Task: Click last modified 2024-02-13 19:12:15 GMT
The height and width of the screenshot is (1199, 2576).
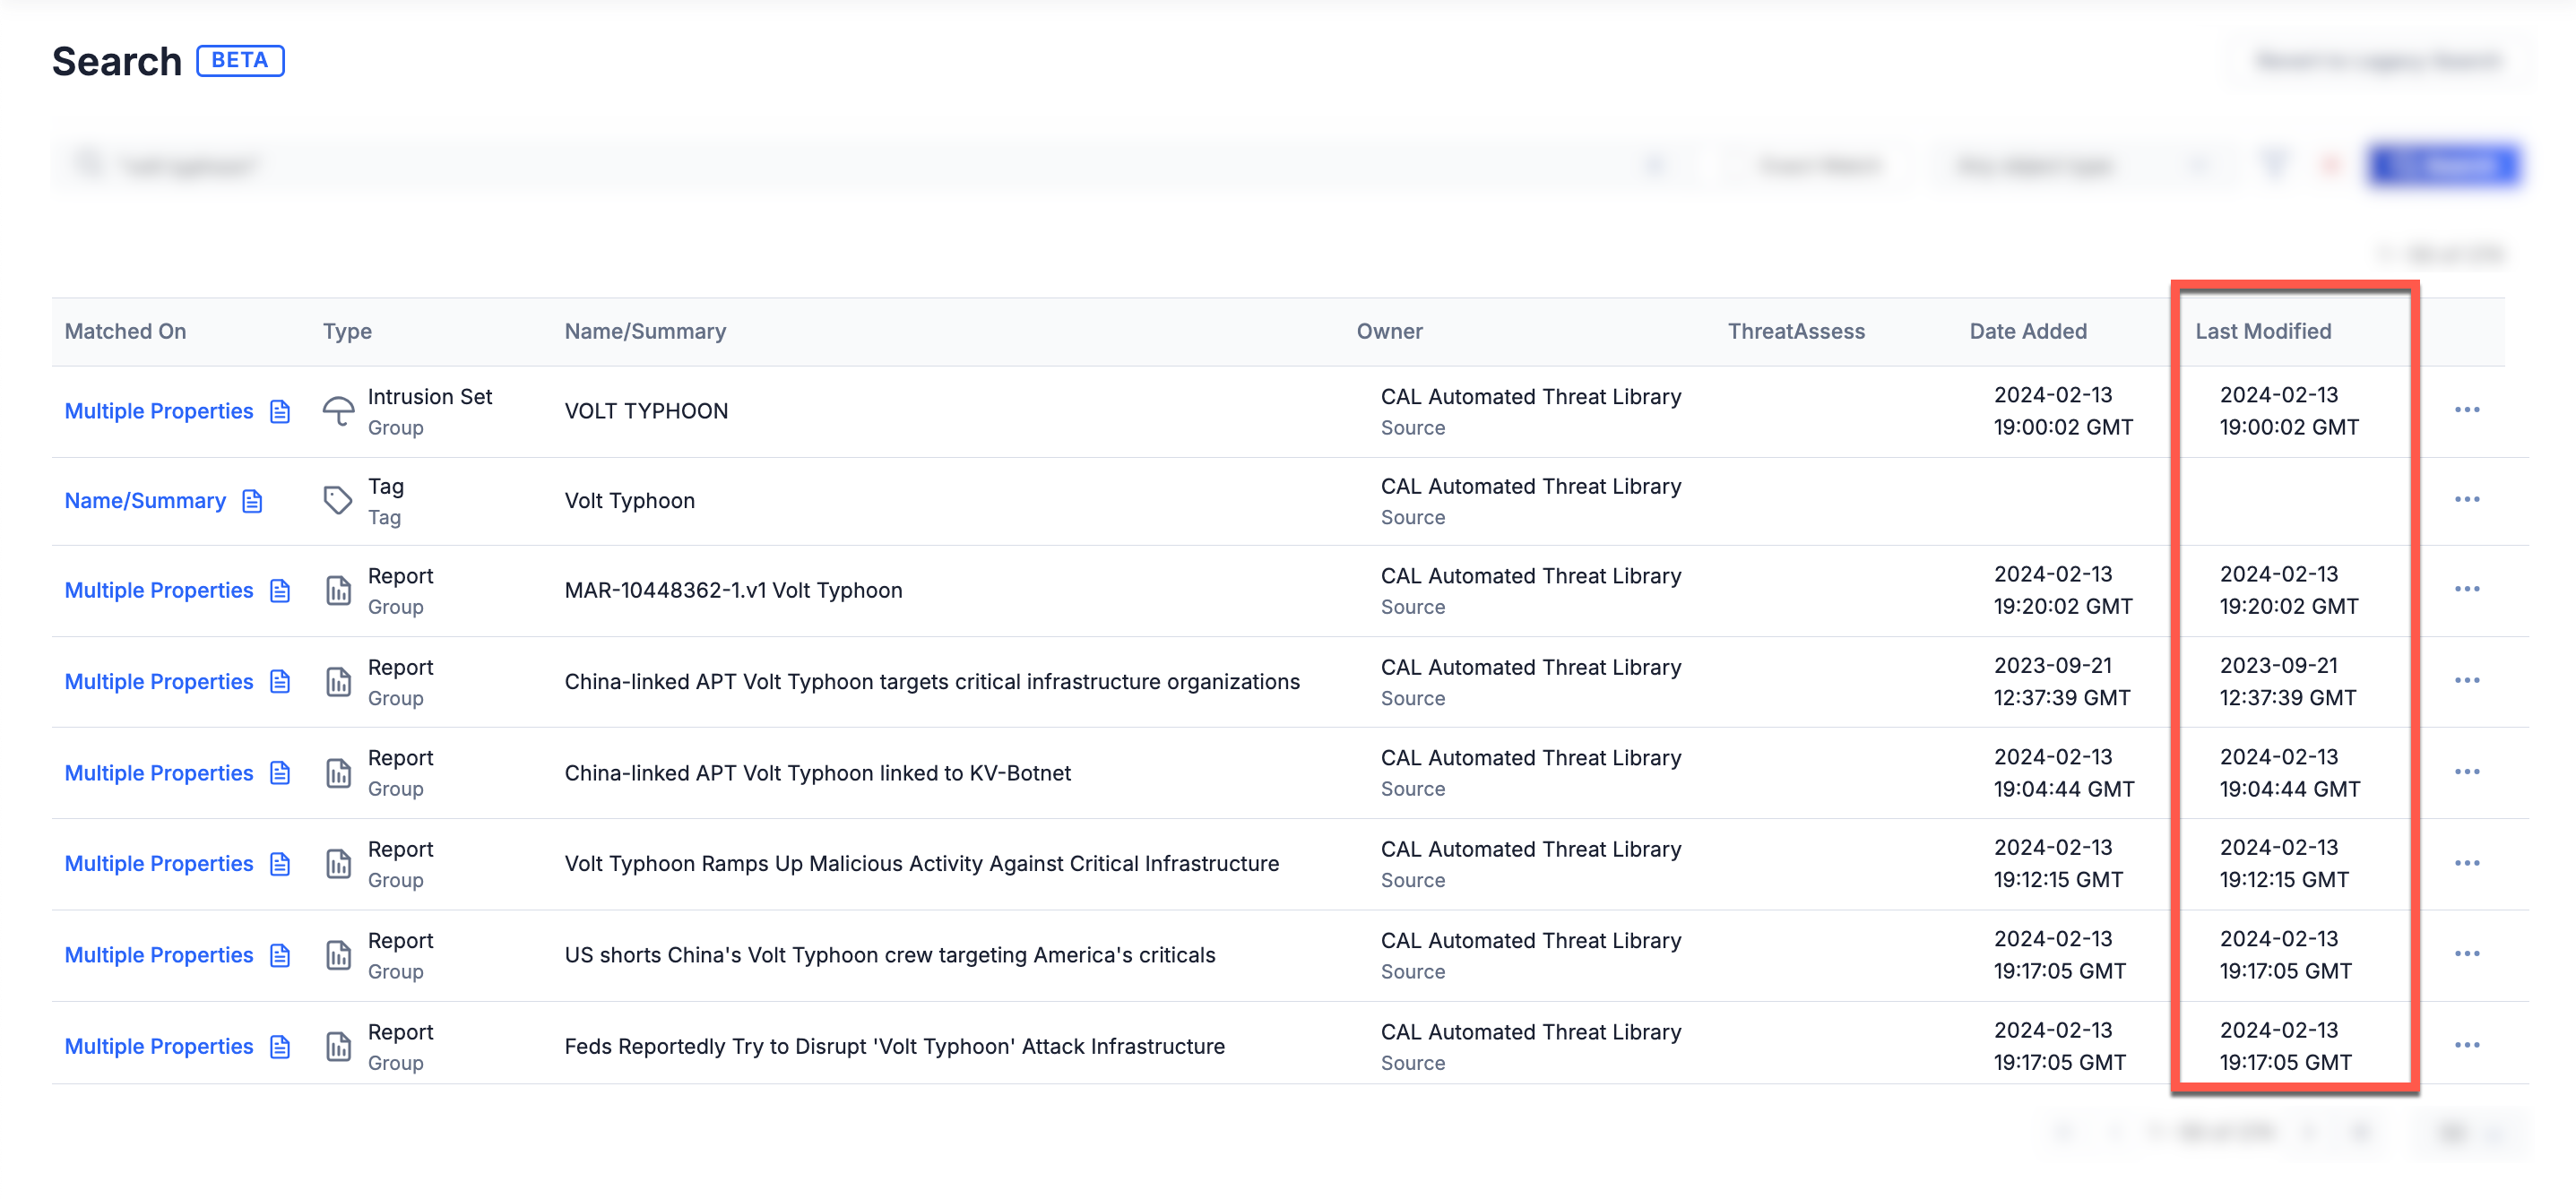Action: coord(2284,864)
